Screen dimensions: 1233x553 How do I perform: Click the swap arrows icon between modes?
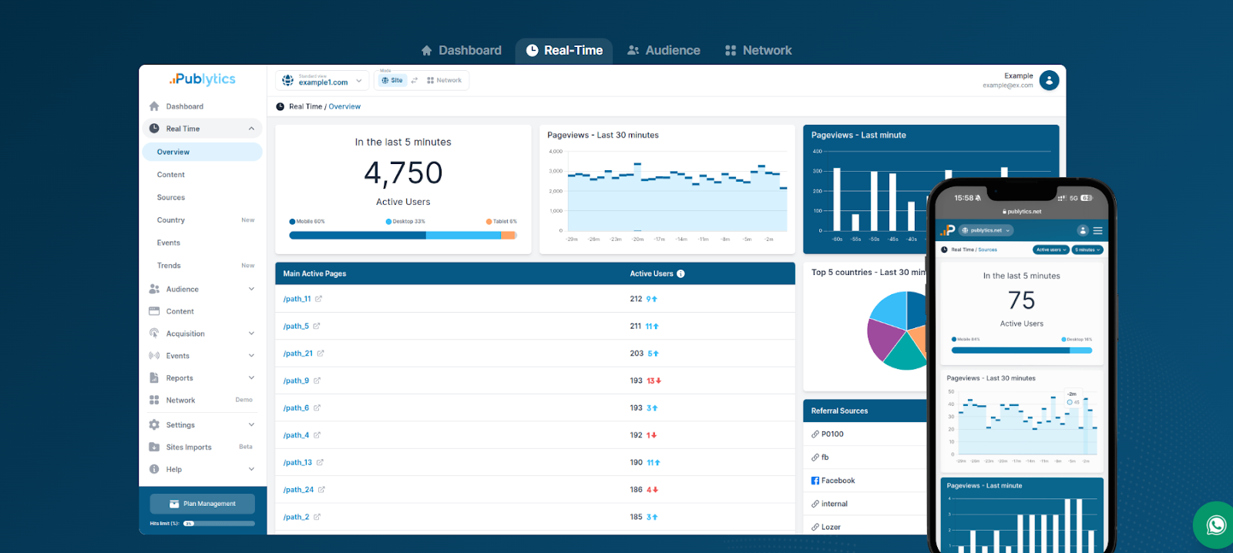[x=415, y=80]
